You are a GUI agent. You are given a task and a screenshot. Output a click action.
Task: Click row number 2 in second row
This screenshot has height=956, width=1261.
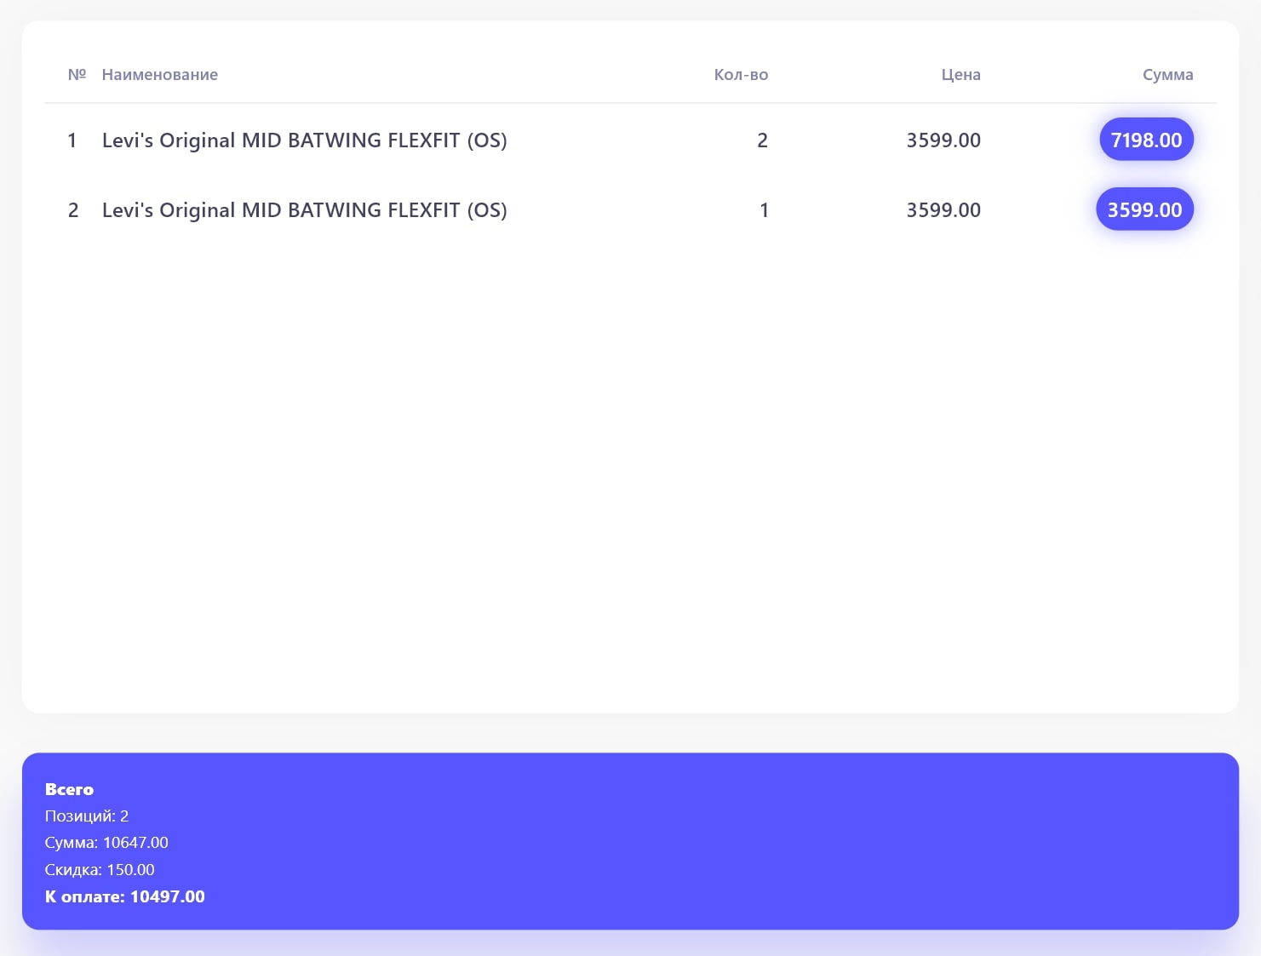pos(73,210)
